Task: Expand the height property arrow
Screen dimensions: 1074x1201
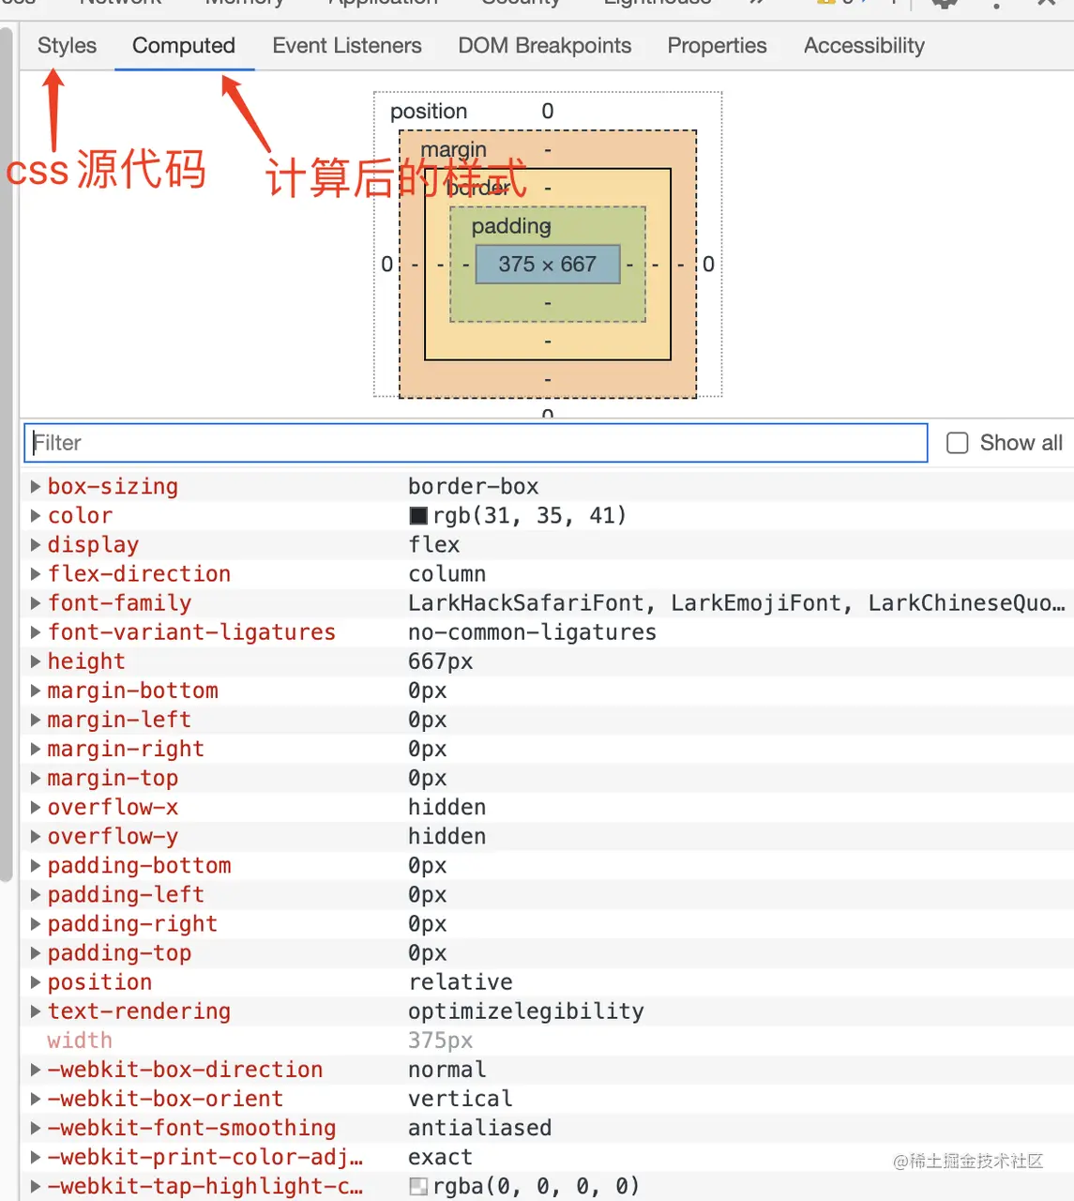Action: point(36,661)
